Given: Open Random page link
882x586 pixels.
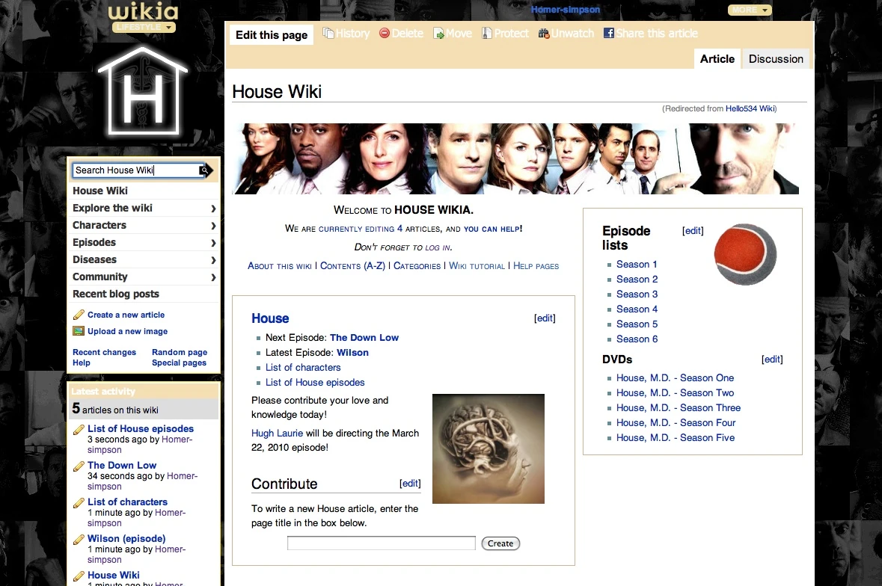Looking at the screenshot, I should (180, 352).
